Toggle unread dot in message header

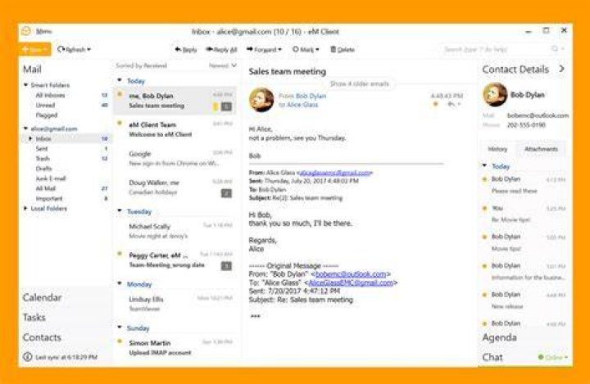click(436, 104)
